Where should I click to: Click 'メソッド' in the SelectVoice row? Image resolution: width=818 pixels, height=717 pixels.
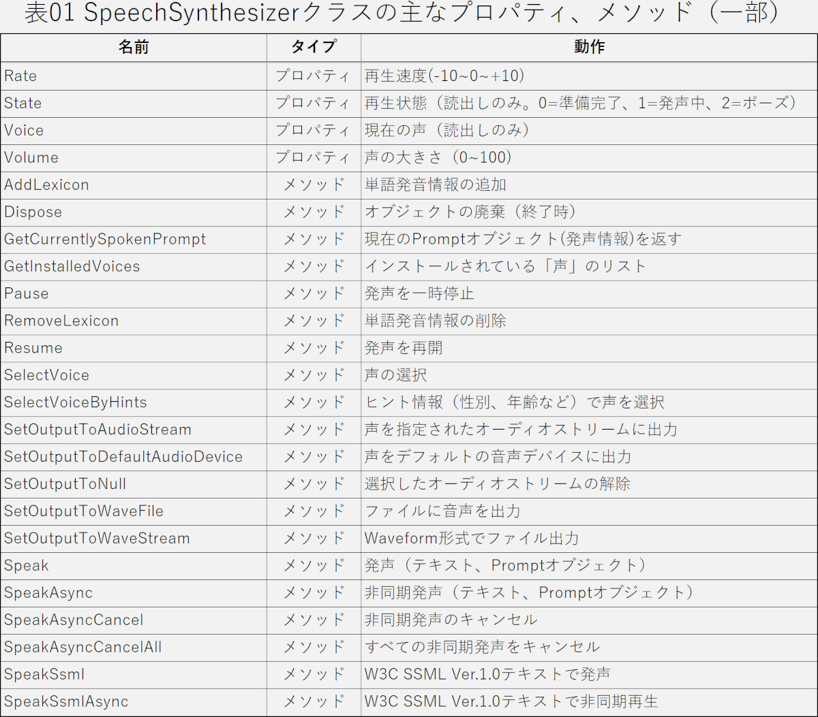pyautogui.click(x=314, y=375)
